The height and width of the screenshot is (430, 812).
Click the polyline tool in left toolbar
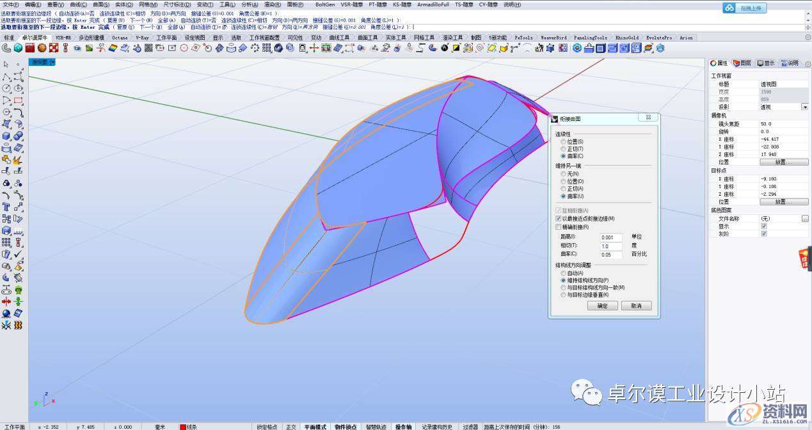click(x=6, y=76)
